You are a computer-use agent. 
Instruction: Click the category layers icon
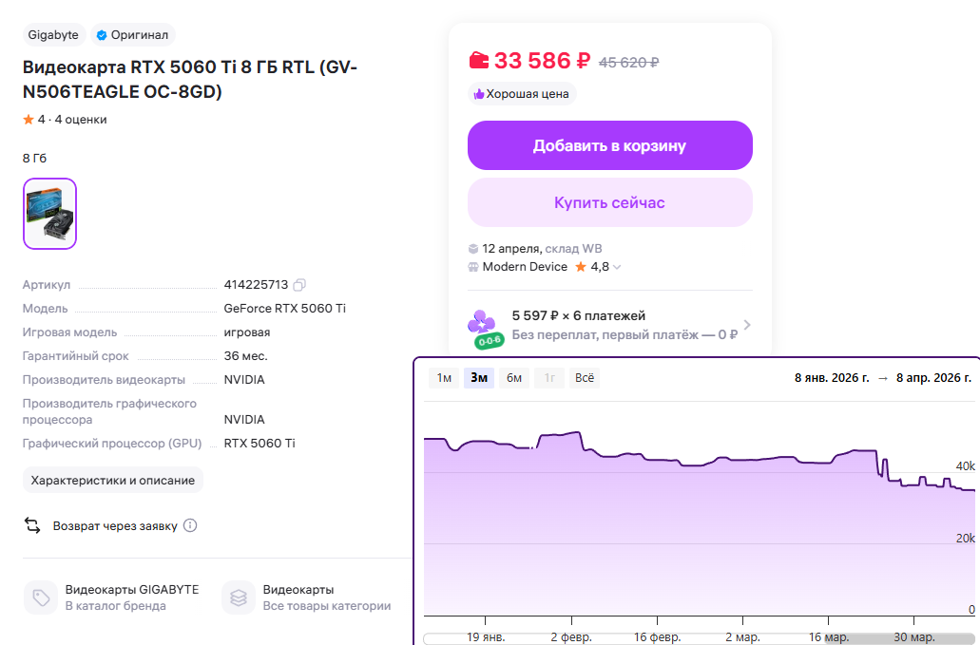pos(239,598)
